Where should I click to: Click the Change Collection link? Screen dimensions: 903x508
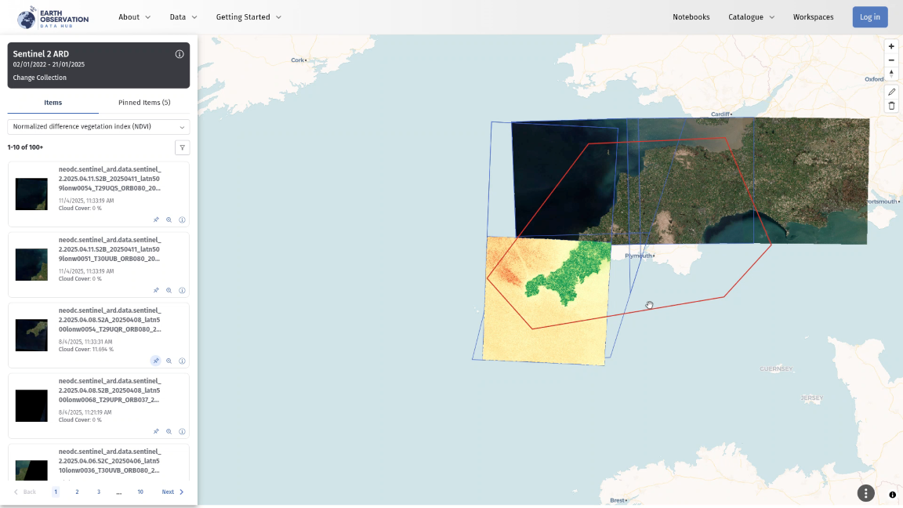pos(40,78)
